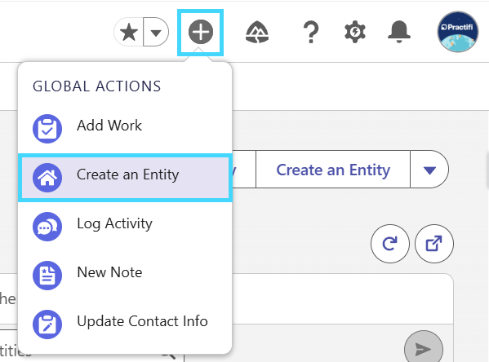This screenshot has width=489, height=362.
Task: Click the pop-out external window icon
Action: click(434, 244)
